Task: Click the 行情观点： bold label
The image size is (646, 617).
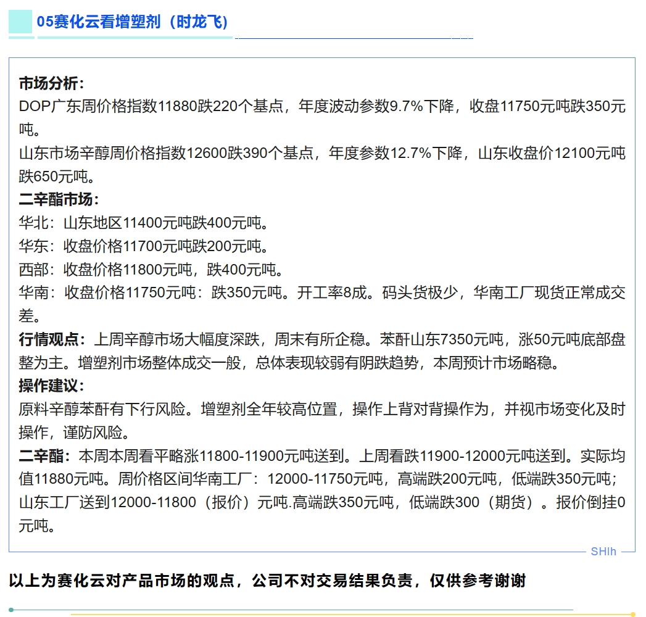Action: [52, 339]
